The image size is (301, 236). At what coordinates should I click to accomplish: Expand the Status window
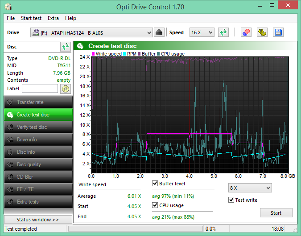pos(38,220)
